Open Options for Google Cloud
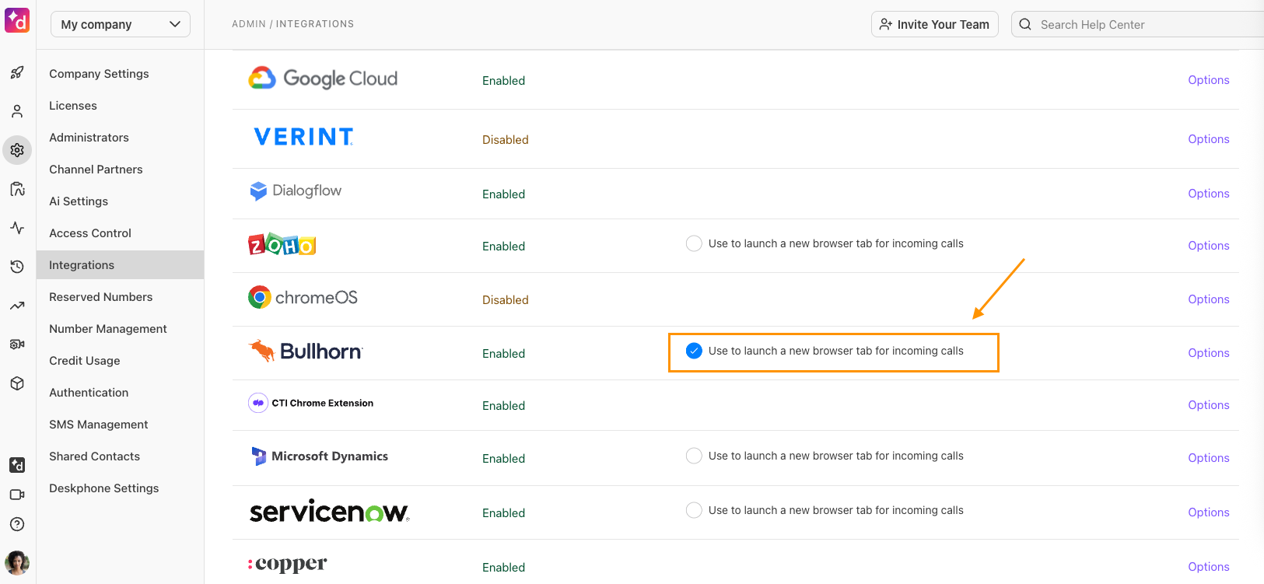Image resolution: width=1264 pixels, height=584 pixels. coord(1208,80)
